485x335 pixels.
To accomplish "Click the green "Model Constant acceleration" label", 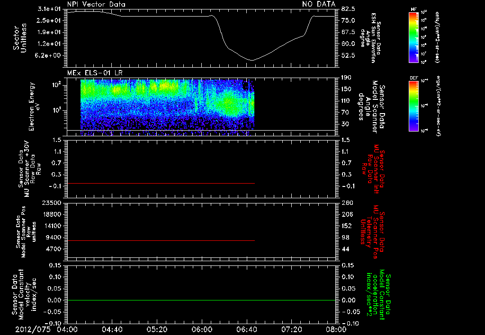I will pos(378,294).
